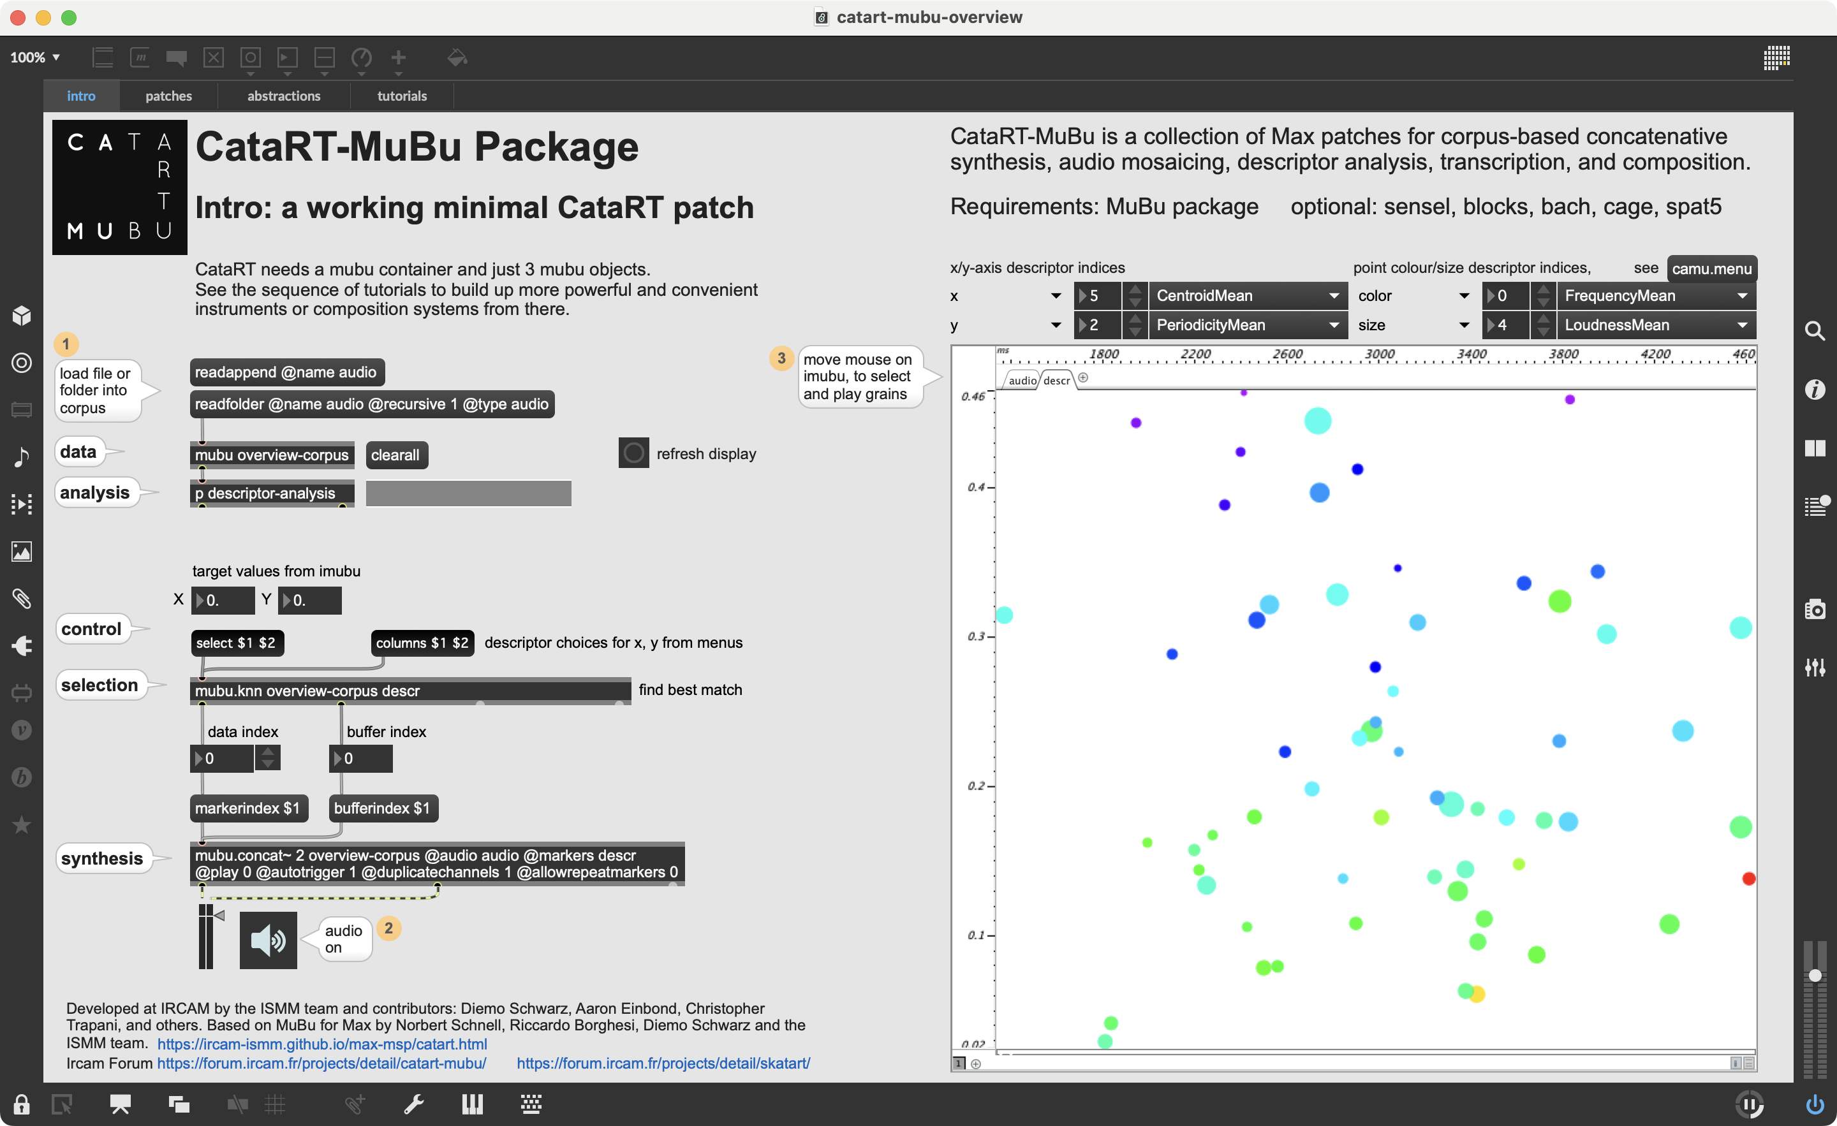Show the piano keys icon in bottom toolbar
1837x1126 pixels.
(x=473, y=1104)
